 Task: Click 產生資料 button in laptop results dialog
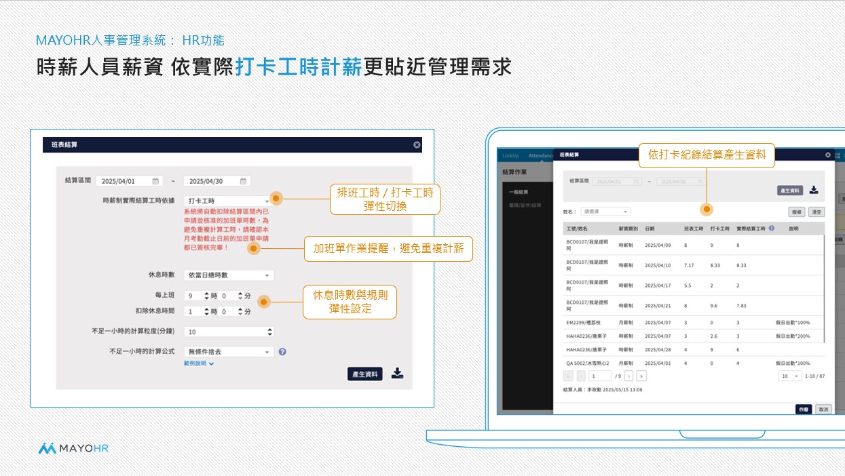[790, 191]
